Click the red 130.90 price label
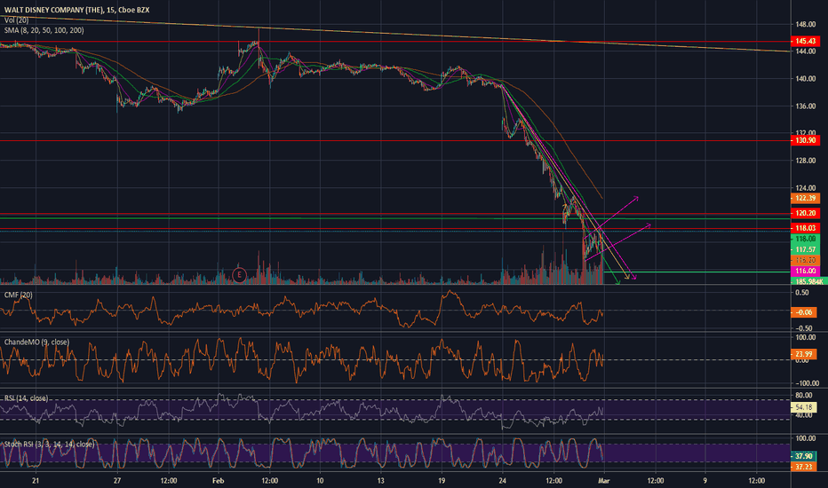Image resolution: width=828 pixels, height=488 pixels. tap(805, 140)
